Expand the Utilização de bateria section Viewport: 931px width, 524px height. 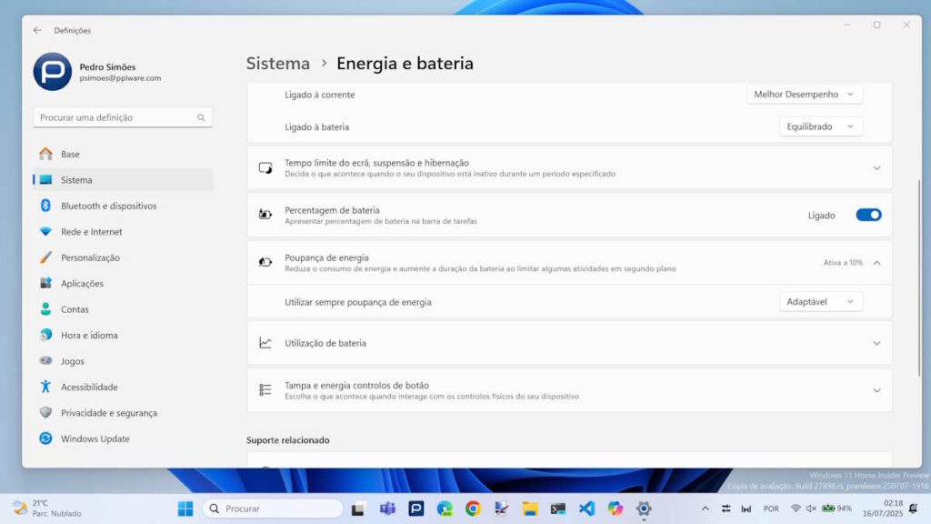(876, 343)
